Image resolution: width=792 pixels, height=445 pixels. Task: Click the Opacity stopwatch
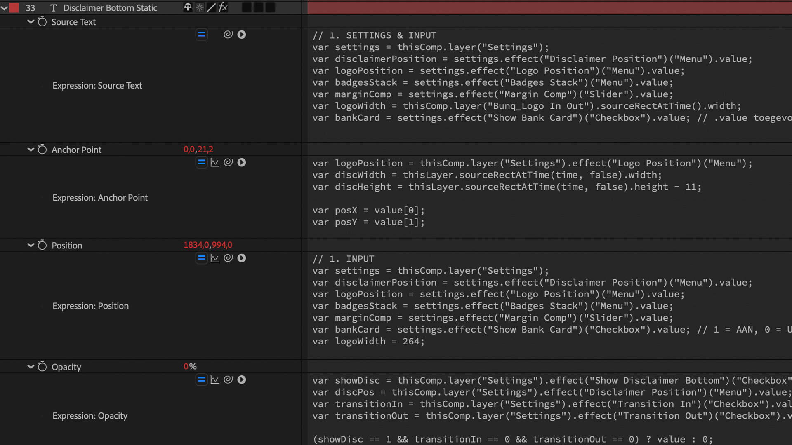(42, 366)
